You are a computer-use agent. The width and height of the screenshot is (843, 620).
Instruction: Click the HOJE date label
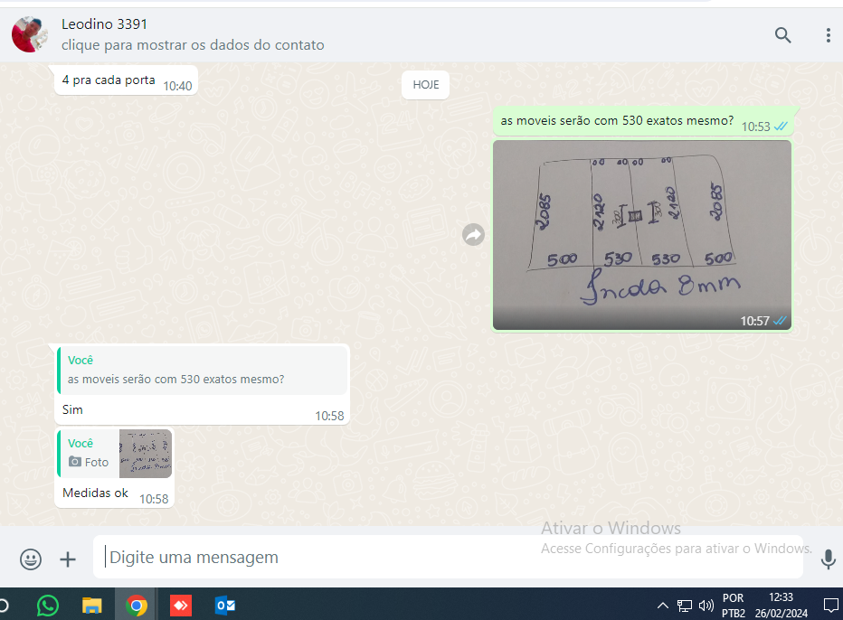[x=426, y=85]
